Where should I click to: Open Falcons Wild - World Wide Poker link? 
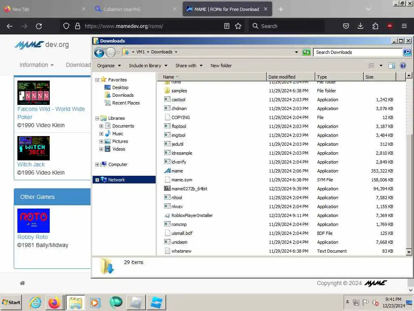point(51,113)
